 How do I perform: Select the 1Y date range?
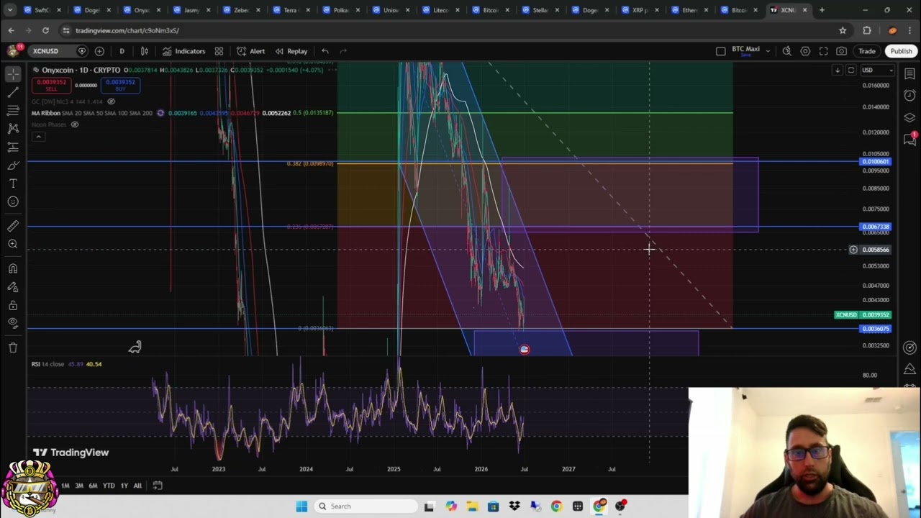[x=124, y=486]
